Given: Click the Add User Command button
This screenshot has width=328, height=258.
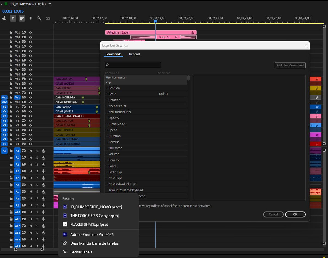Looking at the screenshot, I should (290, 65).
